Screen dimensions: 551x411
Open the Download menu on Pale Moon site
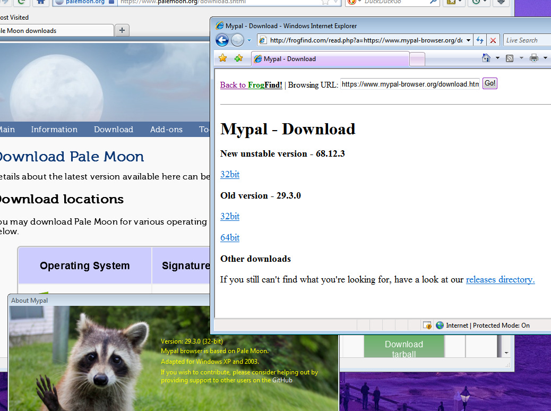pyautogui.click(x=114, y=130)
